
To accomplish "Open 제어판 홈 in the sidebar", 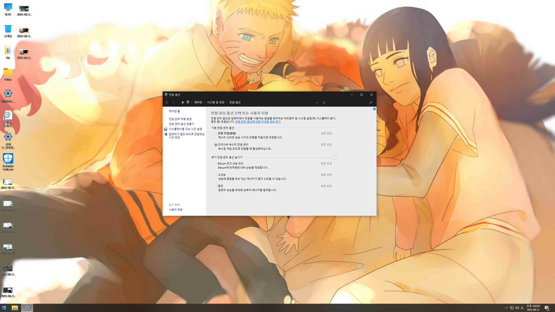I will pos(174,111).
